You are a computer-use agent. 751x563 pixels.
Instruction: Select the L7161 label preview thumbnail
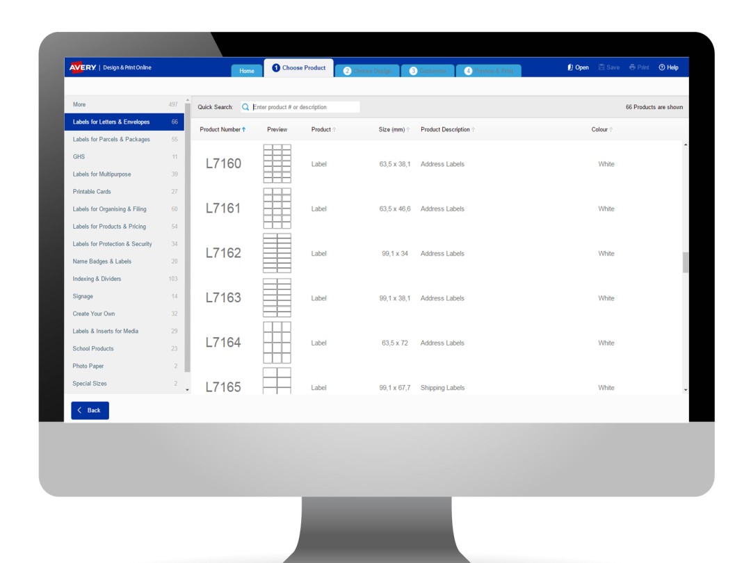277,209
